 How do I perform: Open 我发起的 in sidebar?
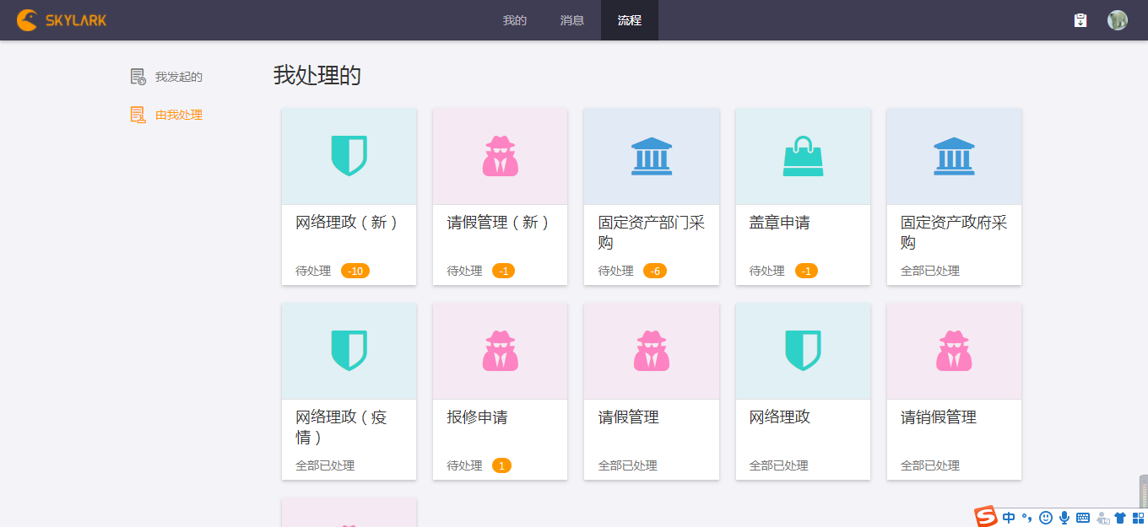[x=179, y=77]
